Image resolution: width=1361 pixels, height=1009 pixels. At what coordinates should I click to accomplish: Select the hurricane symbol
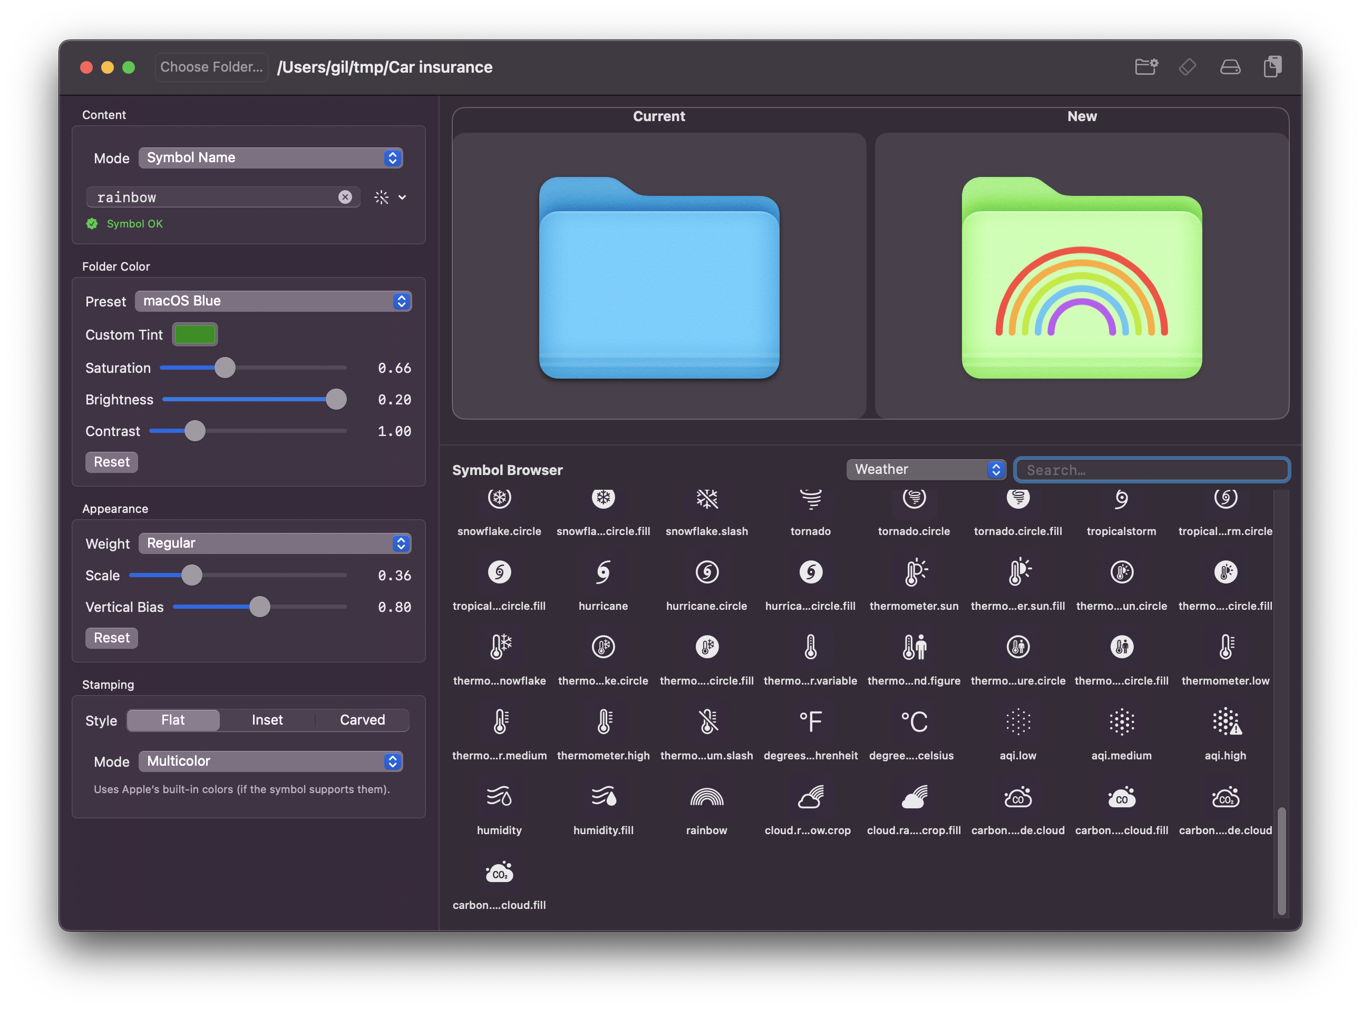coord(603,573)
